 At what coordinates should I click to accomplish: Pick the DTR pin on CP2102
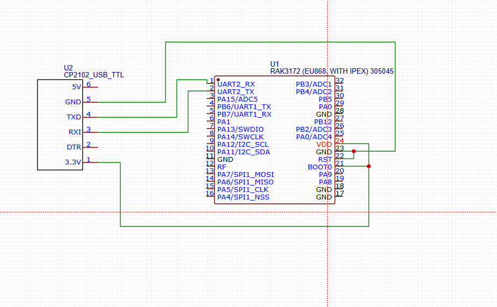coord(74,147)
